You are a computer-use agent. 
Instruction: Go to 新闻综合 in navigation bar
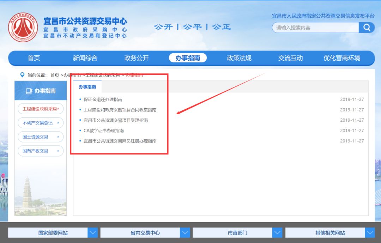(x=85, y=58)
